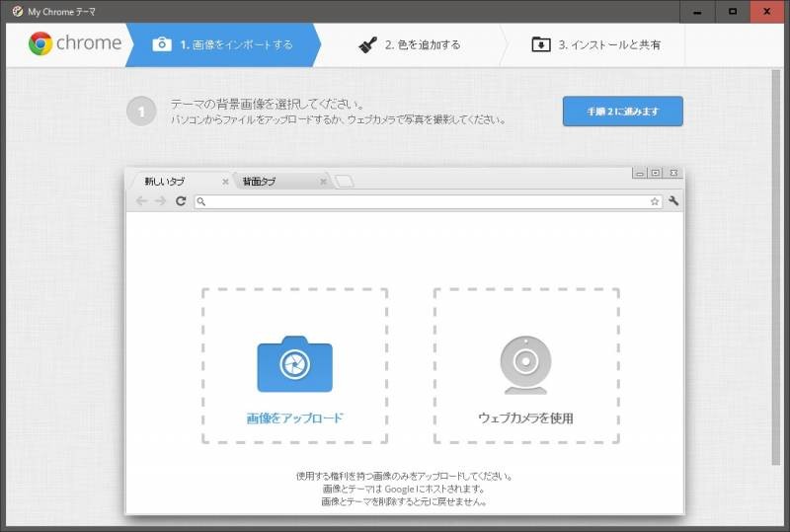Viewport: 790px width, 532px height.
Task: Select the 新しいタブ preview tab
Action: (182, 182)
